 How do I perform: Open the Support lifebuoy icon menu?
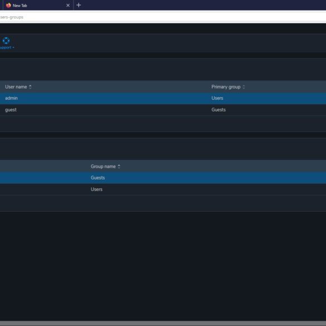(x=6, y=40)
